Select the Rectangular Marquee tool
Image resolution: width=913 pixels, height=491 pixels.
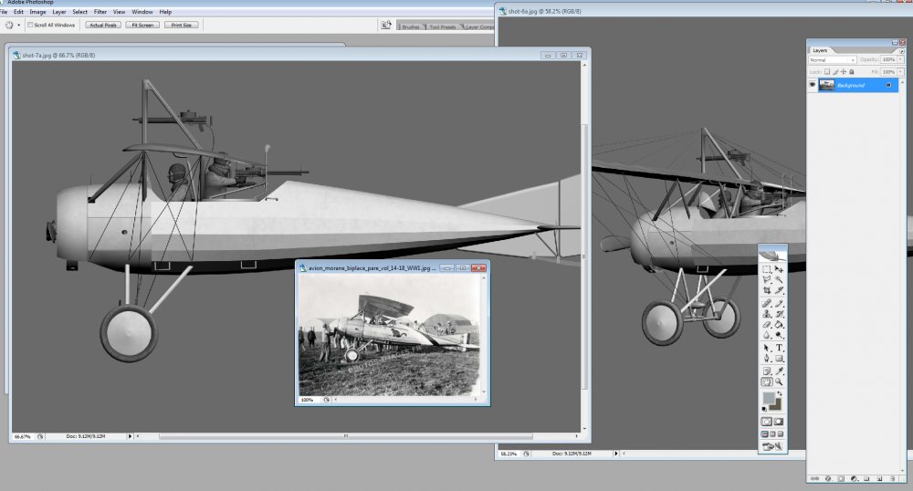coord(767,269)
